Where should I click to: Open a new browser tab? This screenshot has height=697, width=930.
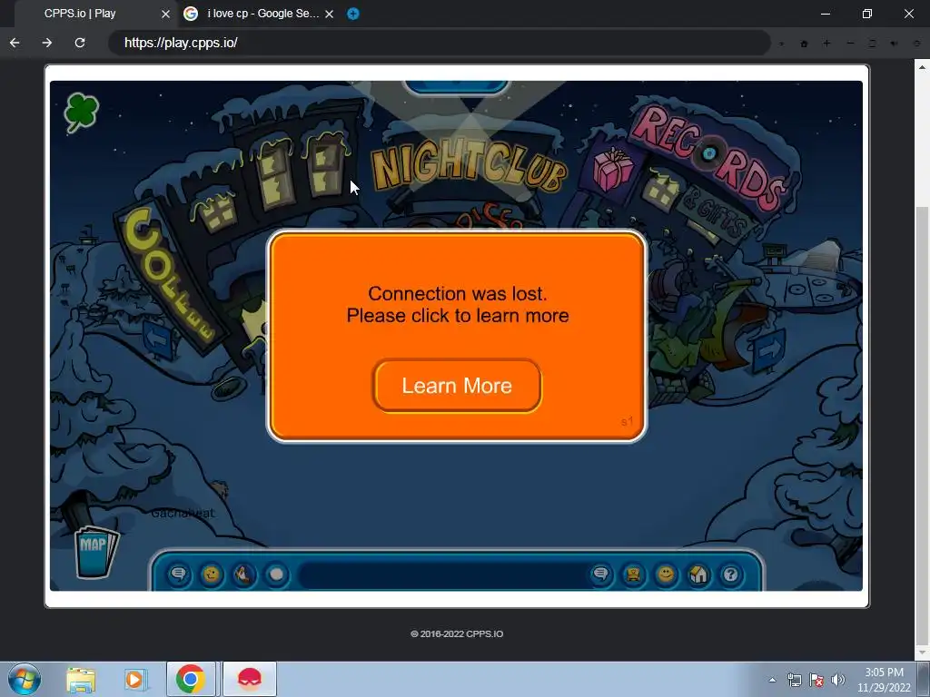coord(353,14)
